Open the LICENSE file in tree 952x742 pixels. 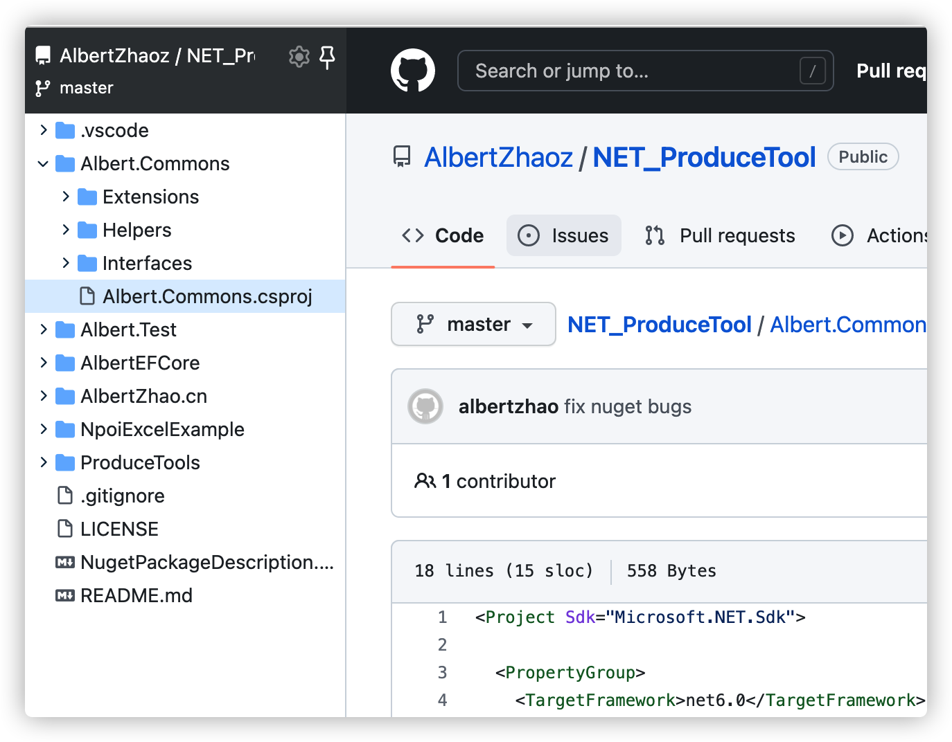[119, 529]
